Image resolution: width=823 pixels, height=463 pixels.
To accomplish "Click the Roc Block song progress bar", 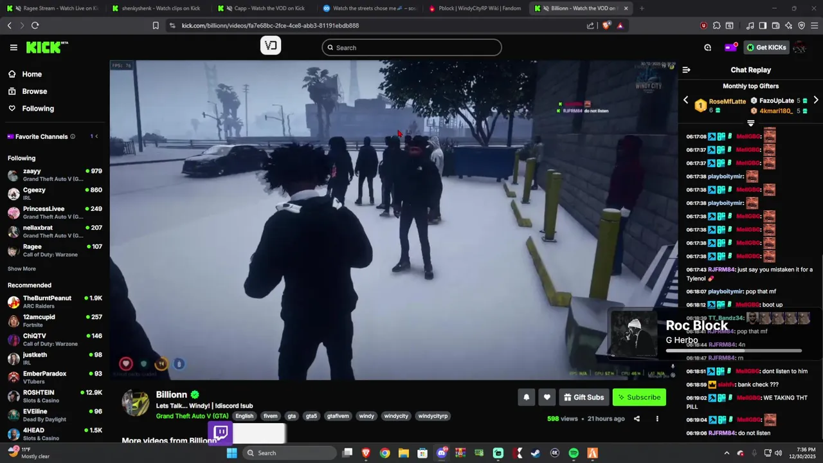I will coord(734,351).
